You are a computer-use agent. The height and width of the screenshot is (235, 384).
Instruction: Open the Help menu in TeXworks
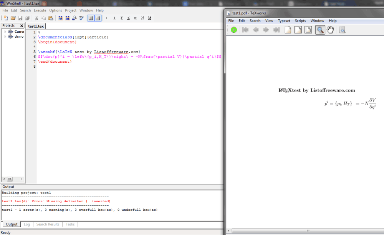tap(333, 21)
